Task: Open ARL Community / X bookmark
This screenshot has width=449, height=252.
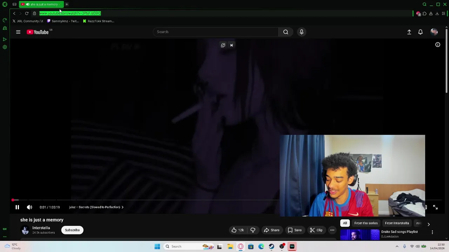Action: (28, 21)
